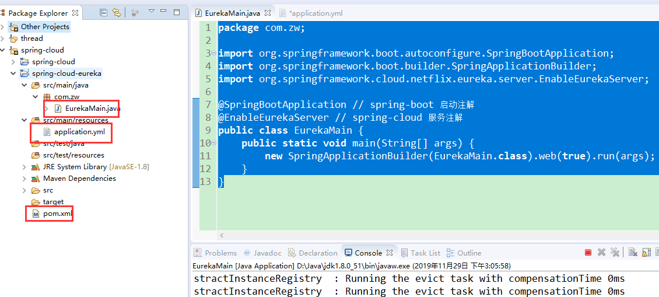
Task: Click the SpringApplicationBuilder import line
Action: [x=407, y=66]
